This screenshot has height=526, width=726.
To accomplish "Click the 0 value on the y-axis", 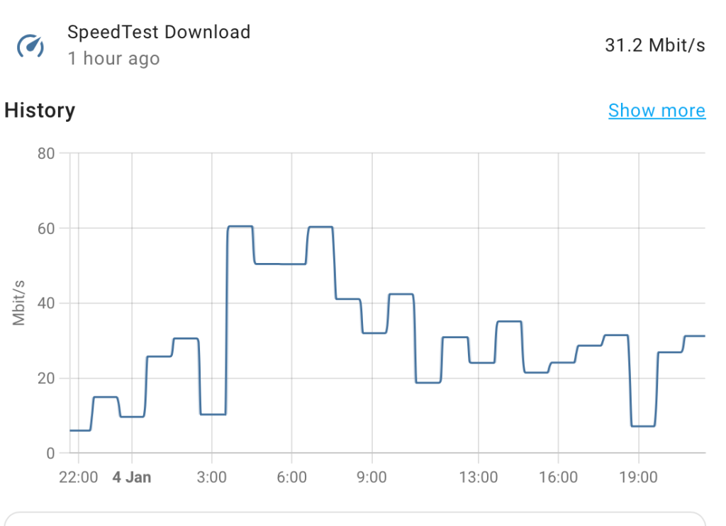I will pyautogui.click(x=50, y=453).
